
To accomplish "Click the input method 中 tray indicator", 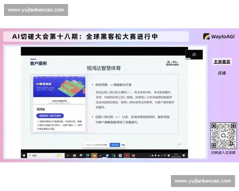I will [x=165, y=156].
